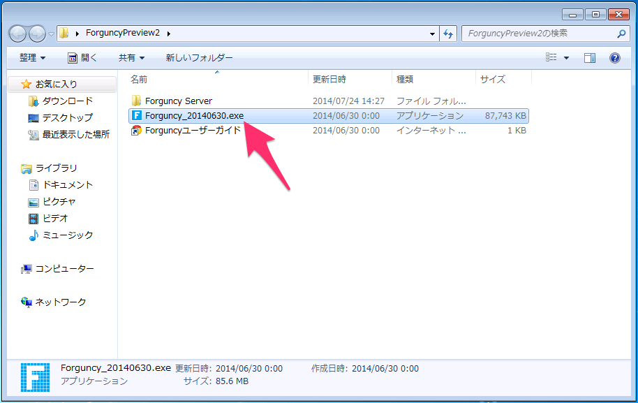Select コンピューター in the navigation pane

coord(65,269)
